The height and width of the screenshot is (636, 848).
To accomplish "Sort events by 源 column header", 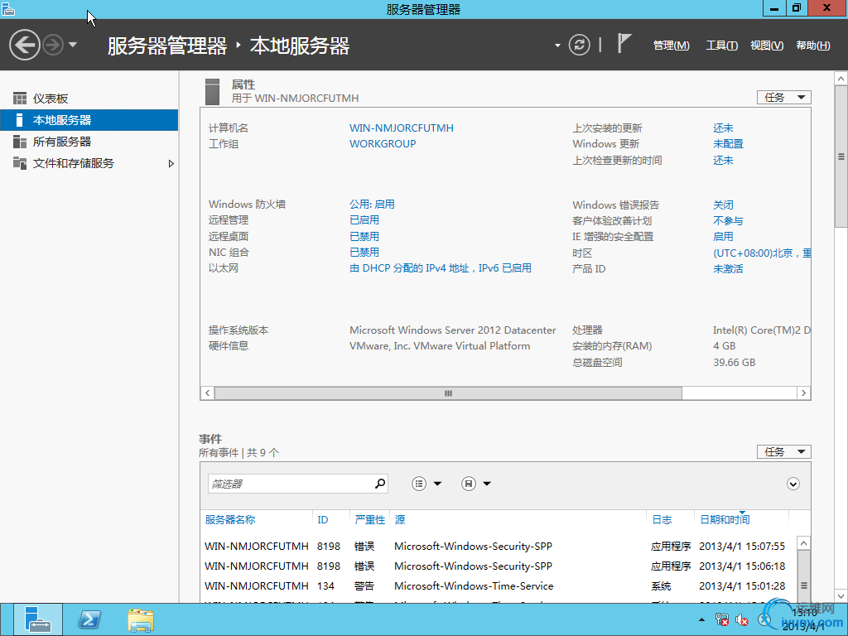I will (400, 520).
